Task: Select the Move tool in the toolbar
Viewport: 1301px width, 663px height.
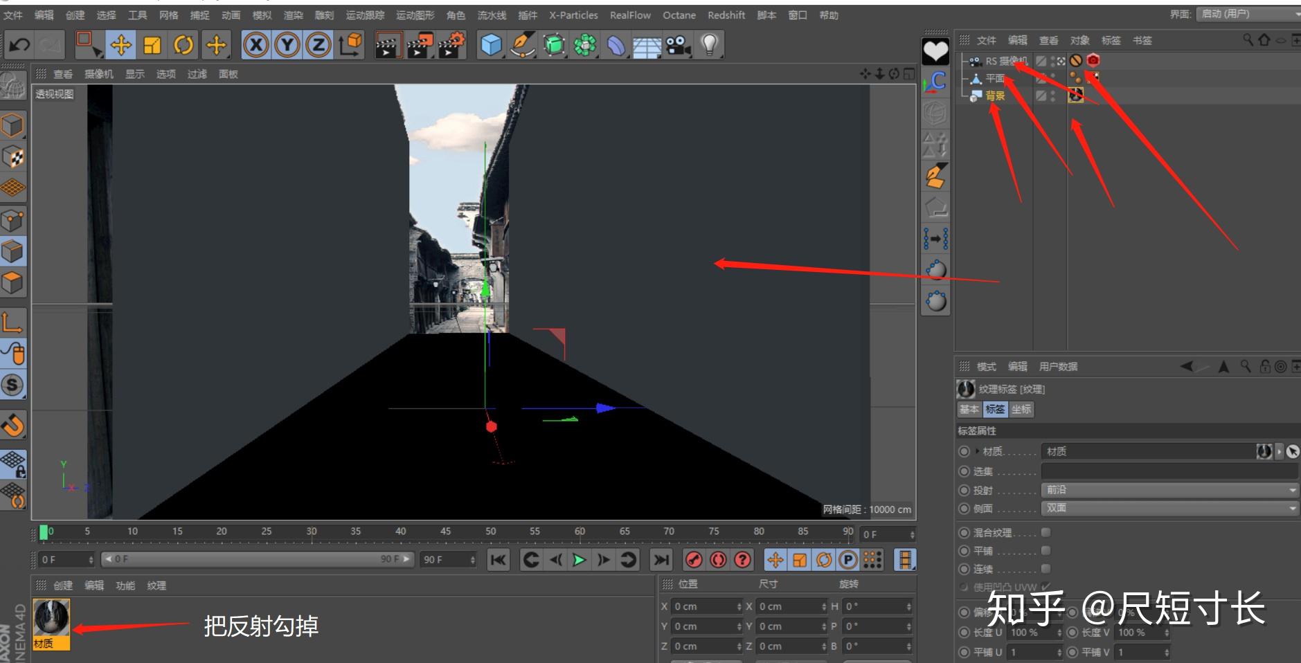Action: pos(120,45)
